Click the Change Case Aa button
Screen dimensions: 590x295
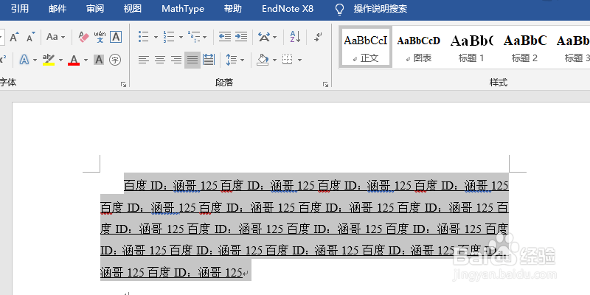pyautogui.click(x=52, y=37)
